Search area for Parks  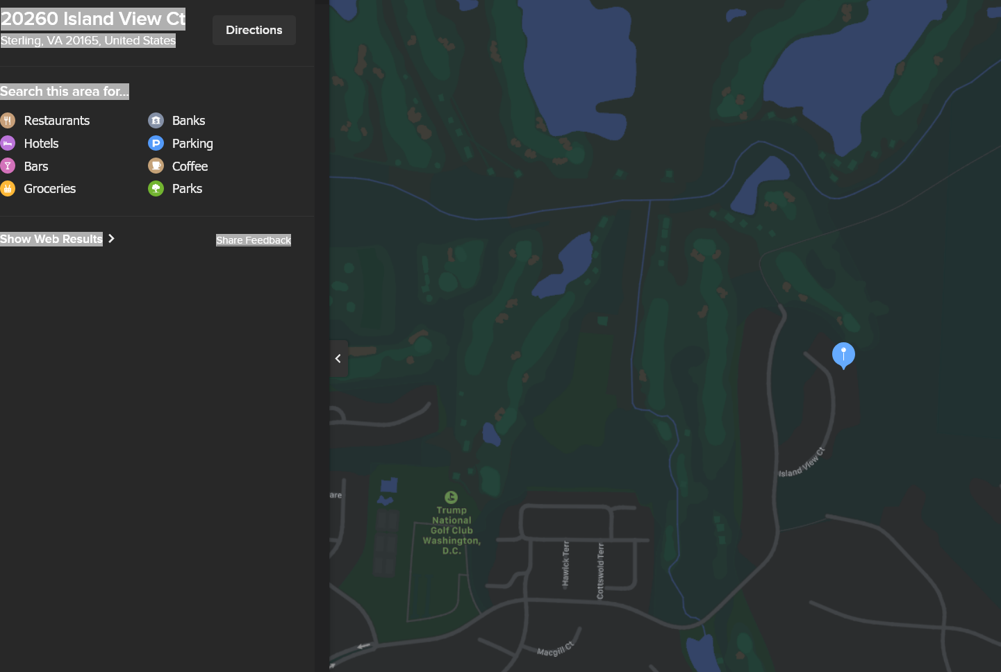coord(188,188)
